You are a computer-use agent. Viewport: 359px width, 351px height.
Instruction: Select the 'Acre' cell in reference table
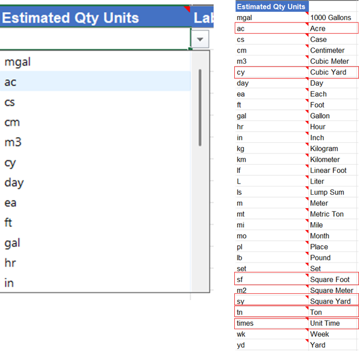pyautogui.click(x=333, y=29)
